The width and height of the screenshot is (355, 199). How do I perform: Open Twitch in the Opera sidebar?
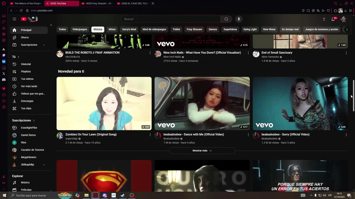(4, 55)
